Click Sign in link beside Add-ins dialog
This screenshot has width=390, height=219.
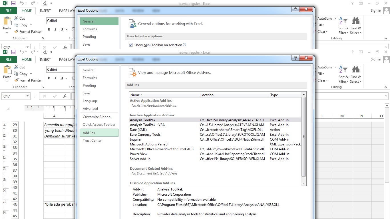tap(376, 59)
